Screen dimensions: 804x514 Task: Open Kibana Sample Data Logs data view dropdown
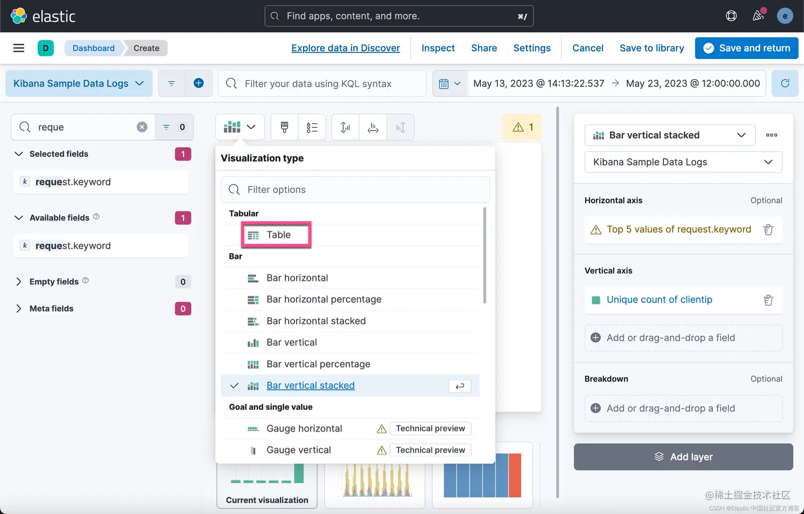point(79,83)
